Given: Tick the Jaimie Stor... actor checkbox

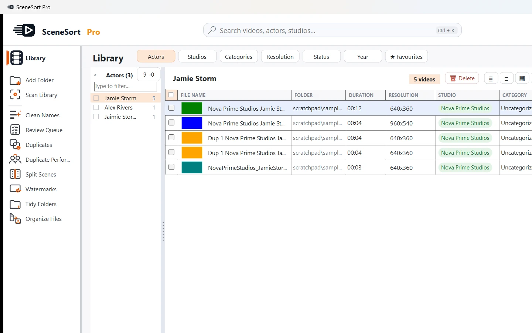Looking at the screenshot, I should click(96, 117).
